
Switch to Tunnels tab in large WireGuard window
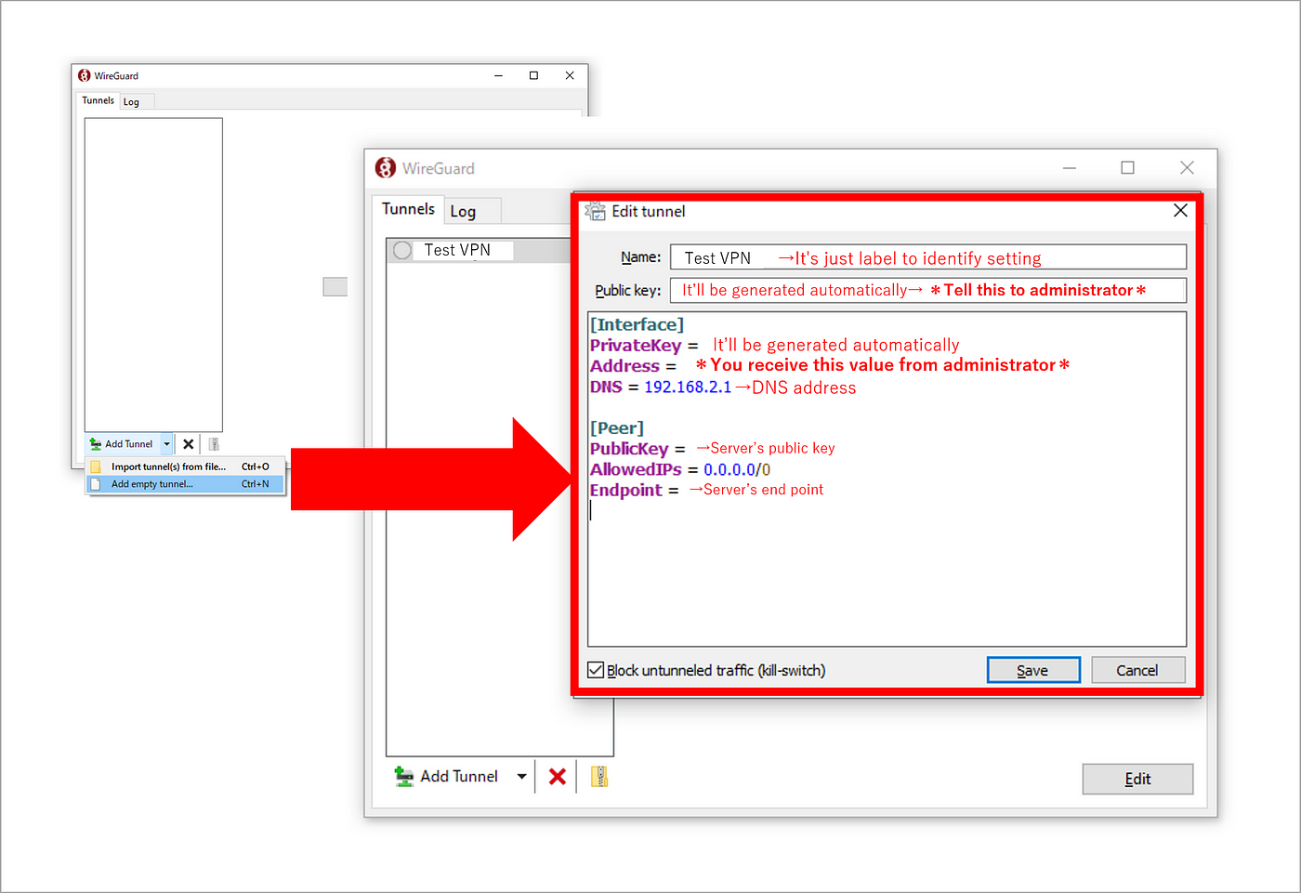(408, 209)
